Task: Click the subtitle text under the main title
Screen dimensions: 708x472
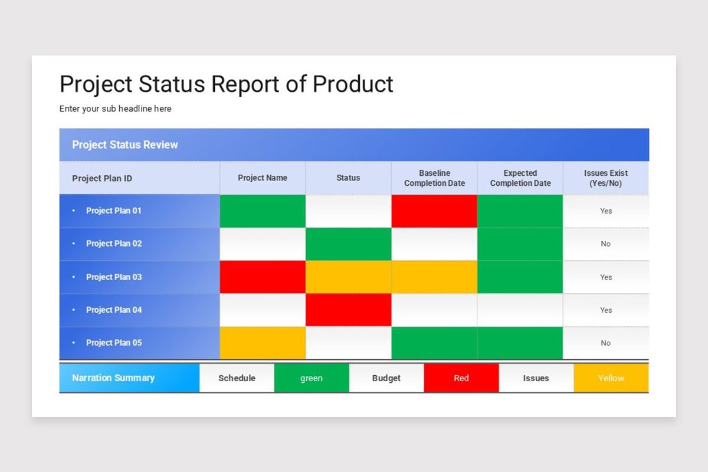Action: tap(115, 109)
